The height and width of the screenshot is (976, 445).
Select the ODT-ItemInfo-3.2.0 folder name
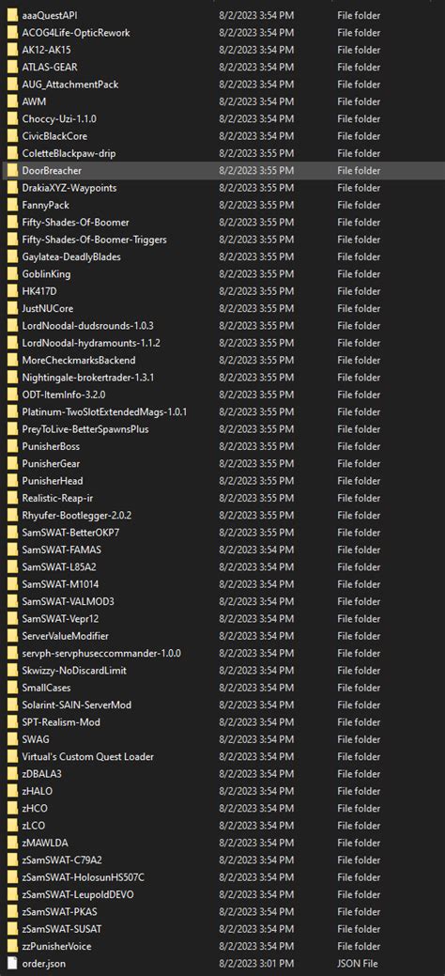[x=66, y=395]
